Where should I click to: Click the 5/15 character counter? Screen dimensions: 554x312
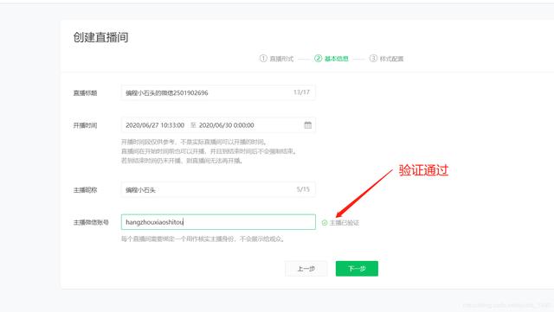point(303,189)
